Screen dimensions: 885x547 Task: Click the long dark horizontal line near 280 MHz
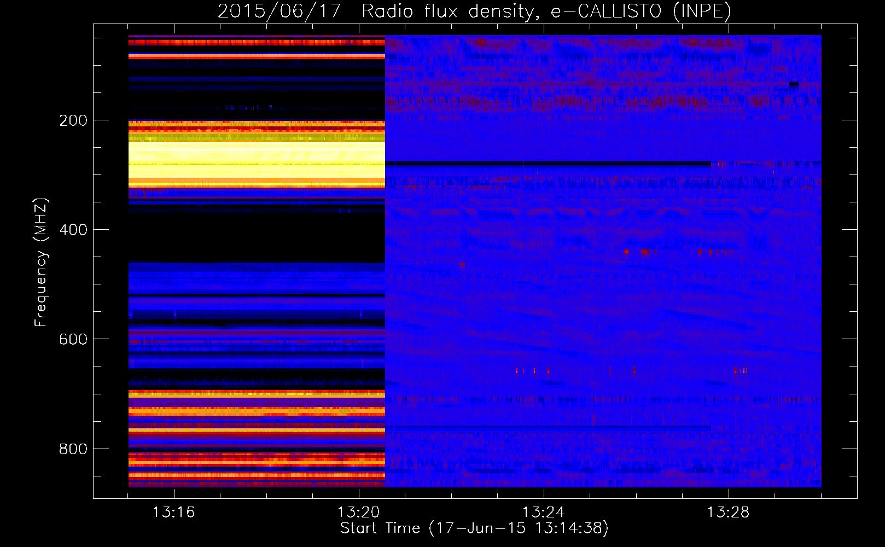[x=547, y=163]
